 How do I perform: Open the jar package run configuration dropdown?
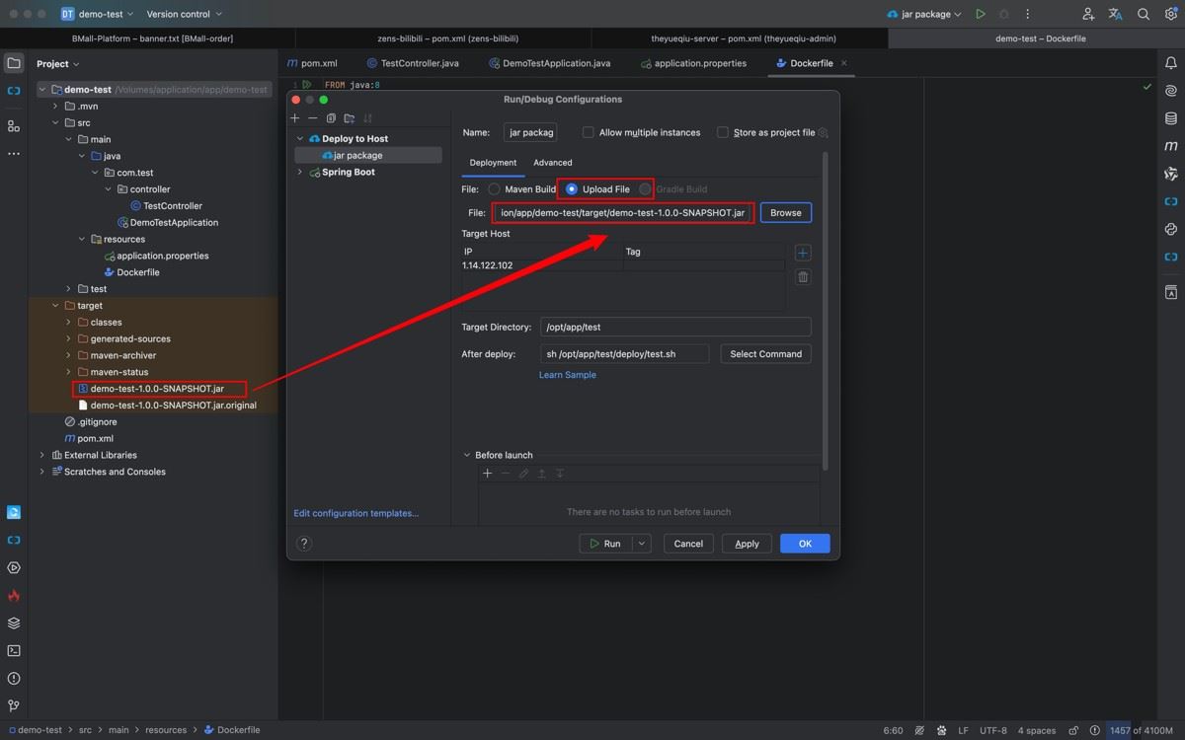923,14
